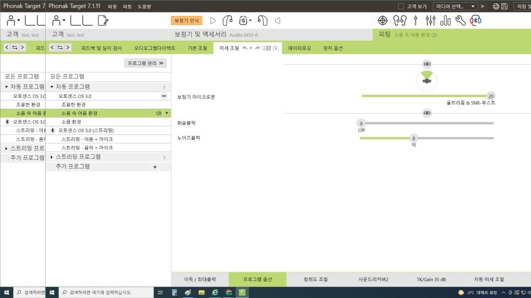Open the 파일 menu

tap(112, 7)
